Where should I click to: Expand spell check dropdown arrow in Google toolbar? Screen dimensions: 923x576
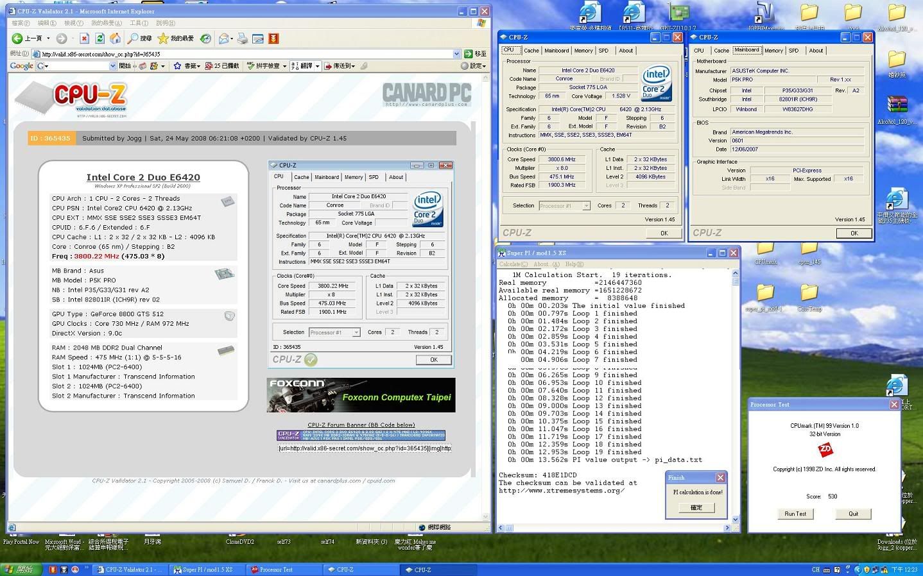tap(284, 65)
